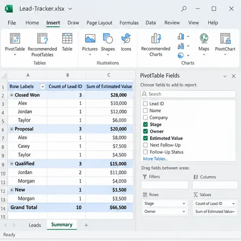Uncheck the Estimated Value field

[x=145, y=138]
